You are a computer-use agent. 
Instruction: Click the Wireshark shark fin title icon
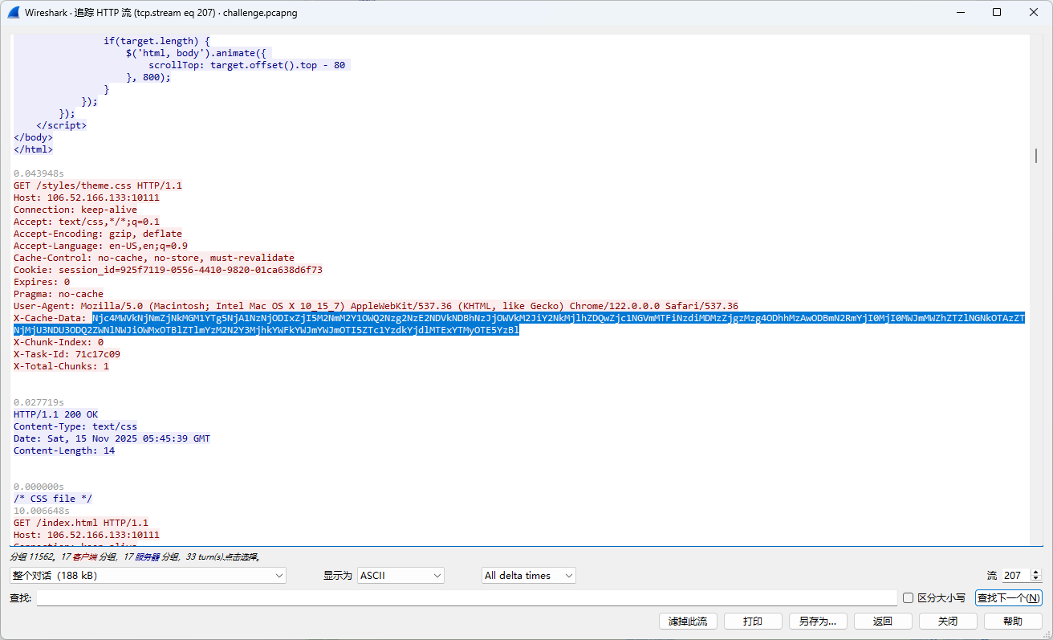pos(13,13)
